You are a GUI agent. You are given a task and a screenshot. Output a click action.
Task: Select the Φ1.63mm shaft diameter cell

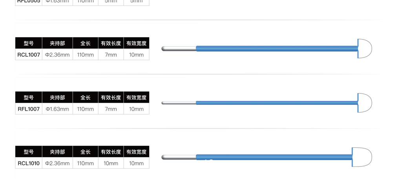pos(57,109)
